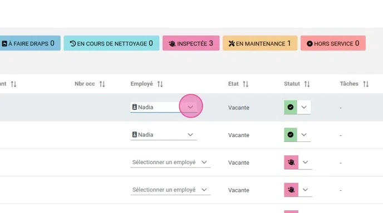
Task: Click the Employé column header label
Action: coord(141,84)
